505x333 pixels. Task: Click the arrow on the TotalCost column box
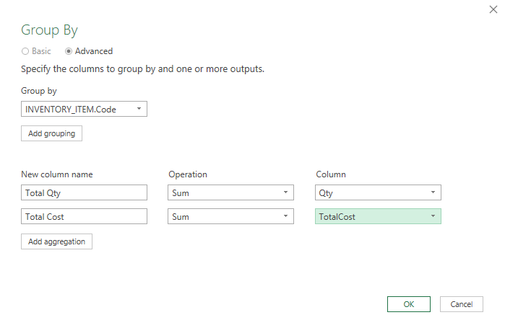433,216
